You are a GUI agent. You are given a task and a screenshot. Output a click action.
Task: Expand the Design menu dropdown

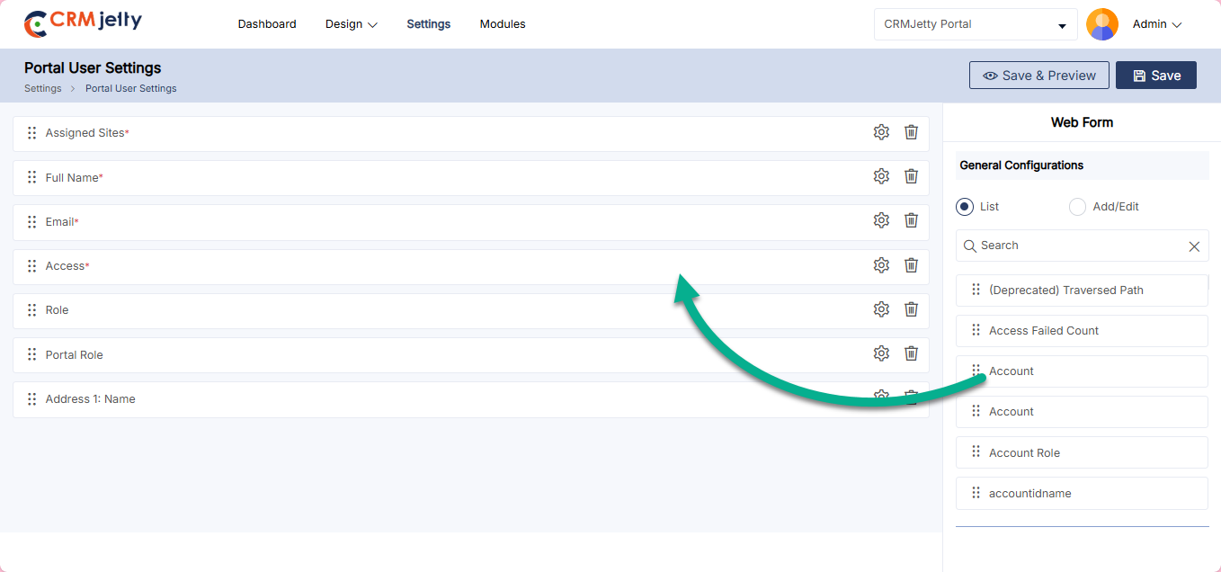click(351, 24)
